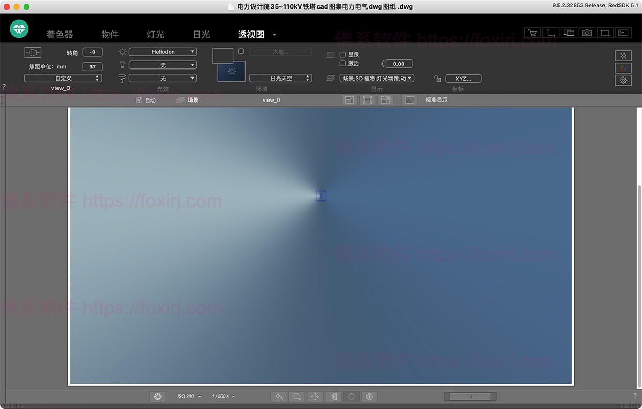Click the shopping cart icon
The height and width of the screenshot is (409, 642).
tap(532, 33)
